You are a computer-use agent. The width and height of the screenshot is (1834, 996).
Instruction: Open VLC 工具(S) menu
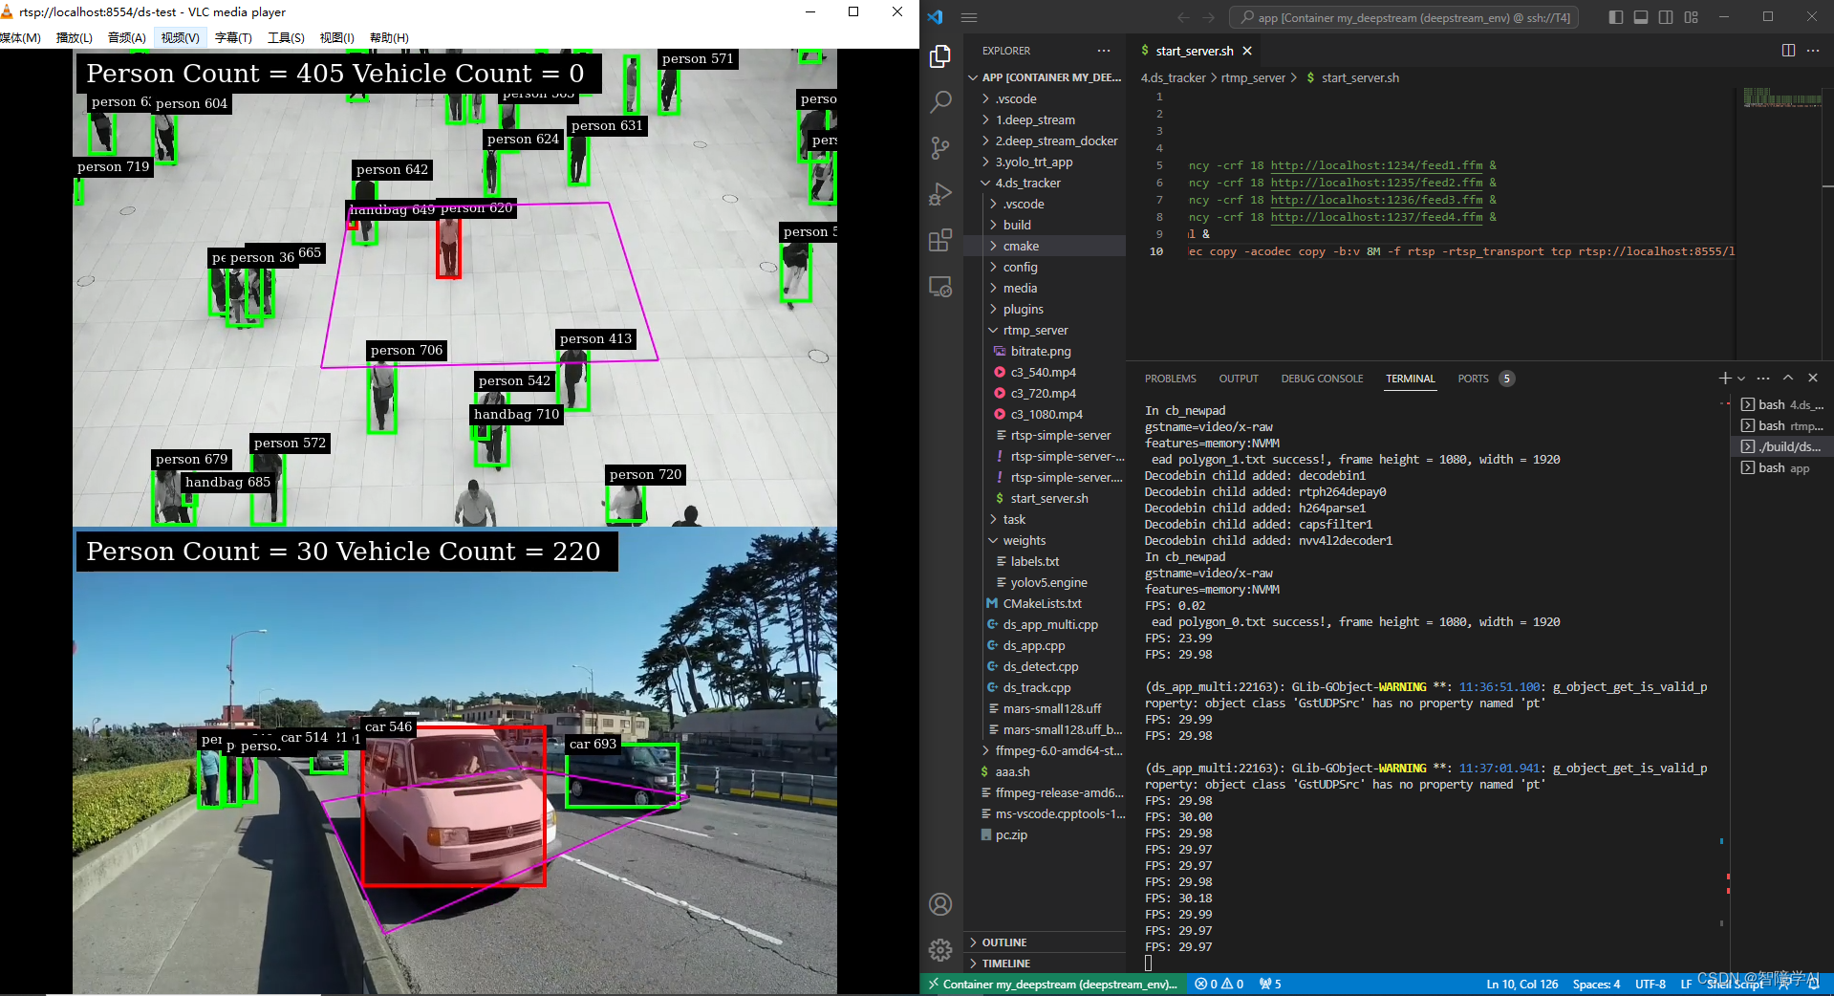pyautogui.click(x=286, y=38)
